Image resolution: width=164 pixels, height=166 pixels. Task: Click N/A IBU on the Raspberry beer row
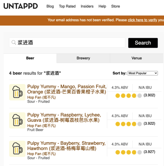click(145, 116)
